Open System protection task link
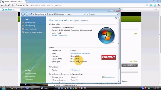161x90 pixels. [x=31, y=29]
